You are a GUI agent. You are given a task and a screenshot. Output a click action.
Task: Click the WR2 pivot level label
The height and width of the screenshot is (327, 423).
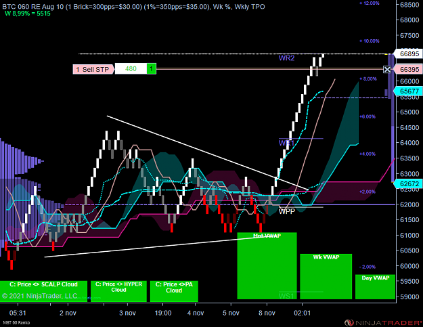(x=286, y=58)
